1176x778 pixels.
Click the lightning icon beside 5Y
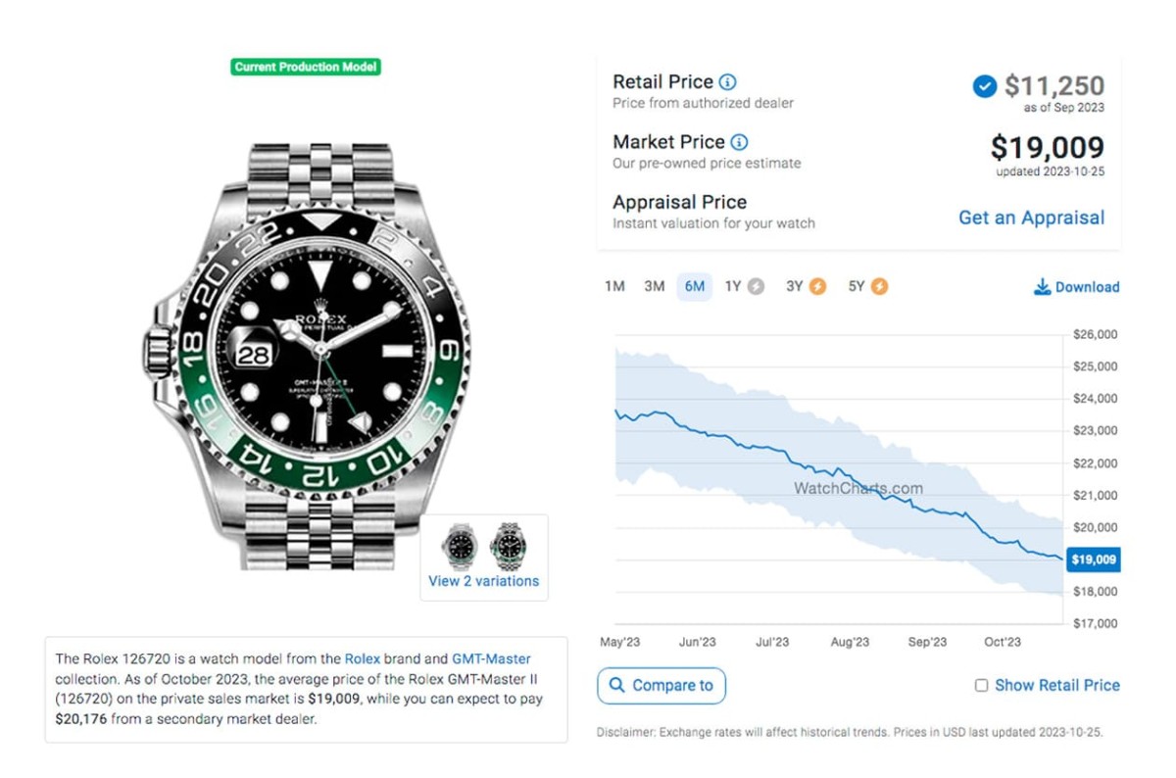pyautogui.click(x=879, y=287)
